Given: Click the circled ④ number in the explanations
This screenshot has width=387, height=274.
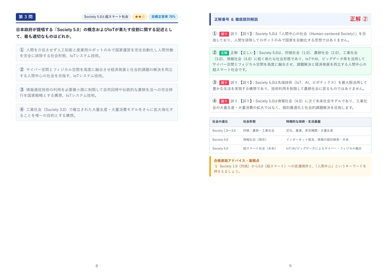Looking at the screenshot, I should pos(215,101).
